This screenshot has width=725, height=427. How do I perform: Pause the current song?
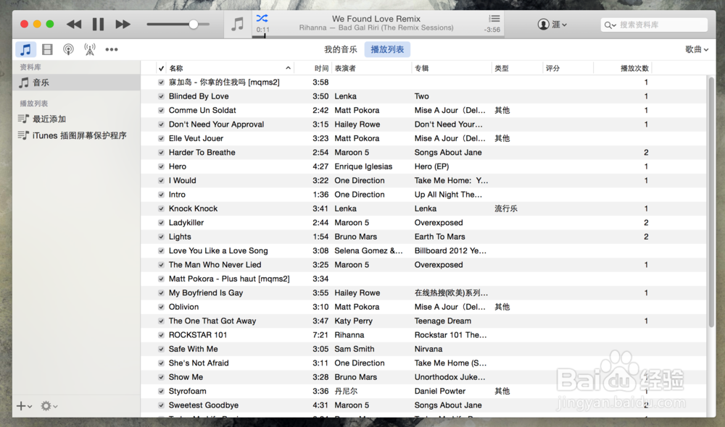(x=98, y=25)
